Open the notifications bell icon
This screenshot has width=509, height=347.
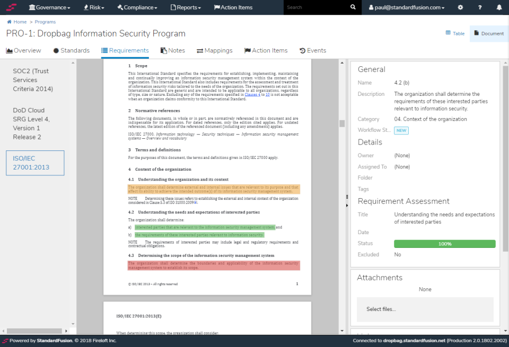499,7
